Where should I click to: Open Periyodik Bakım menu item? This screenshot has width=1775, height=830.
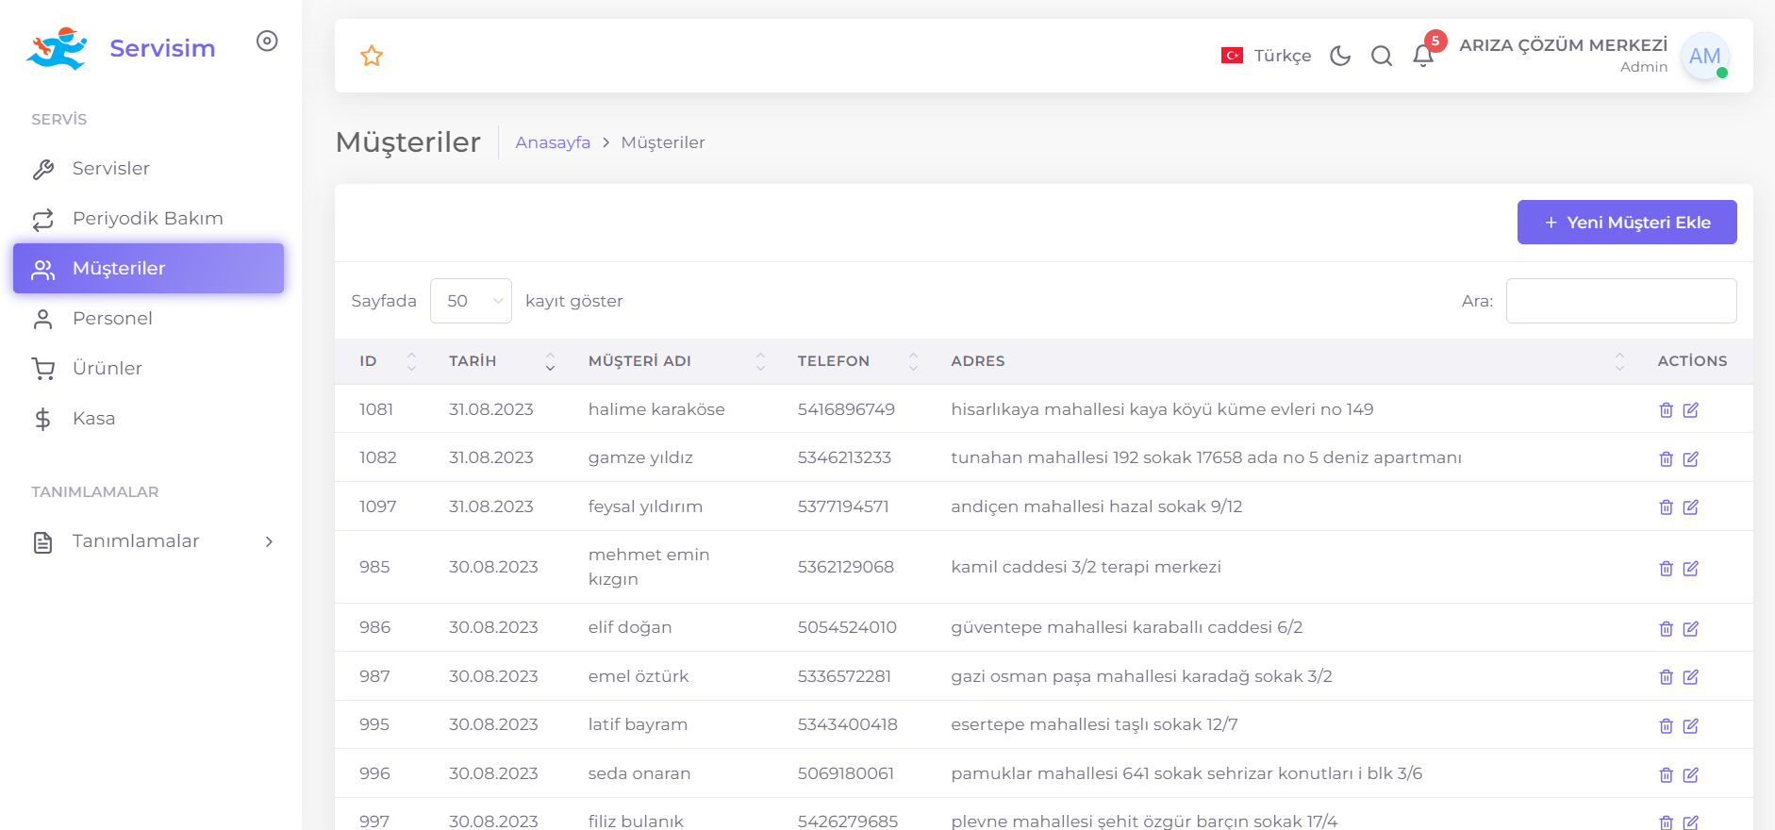tap(148, 219)
